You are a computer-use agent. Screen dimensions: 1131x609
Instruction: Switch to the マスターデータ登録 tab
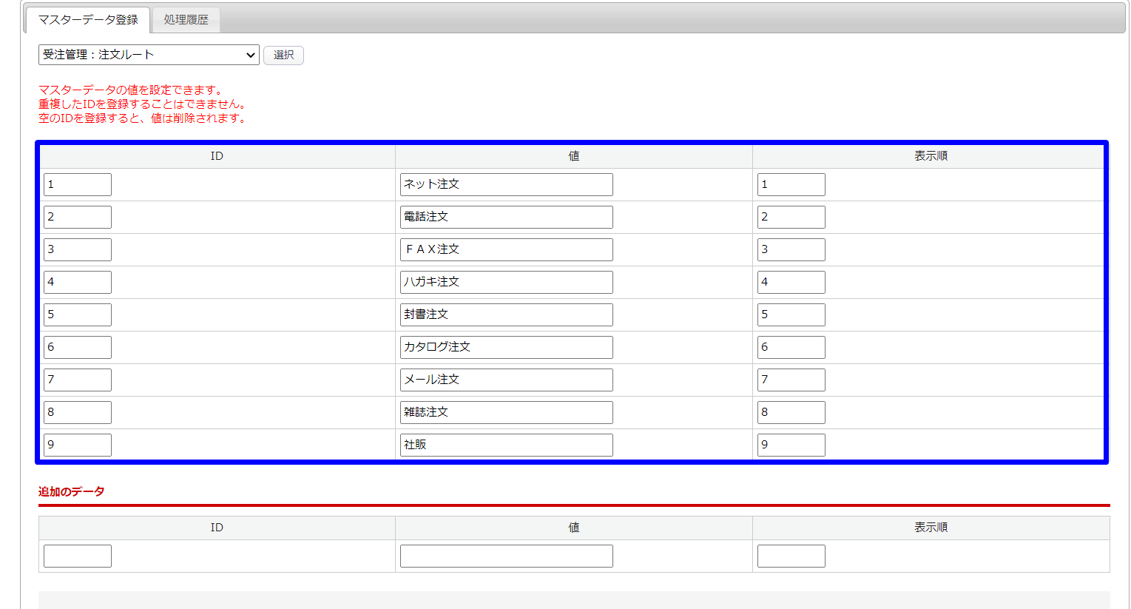(88, 20)
